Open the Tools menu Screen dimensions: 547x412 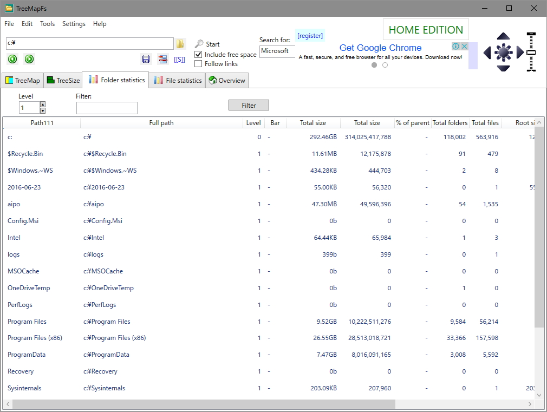click(x=48, y=24)
